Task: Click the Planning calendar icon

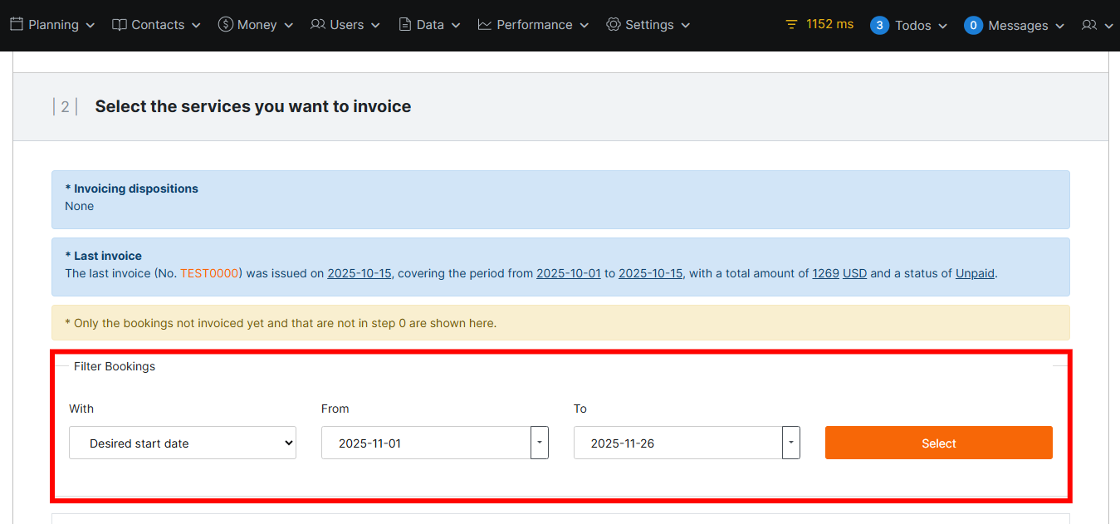Action: tap(17, 24)
